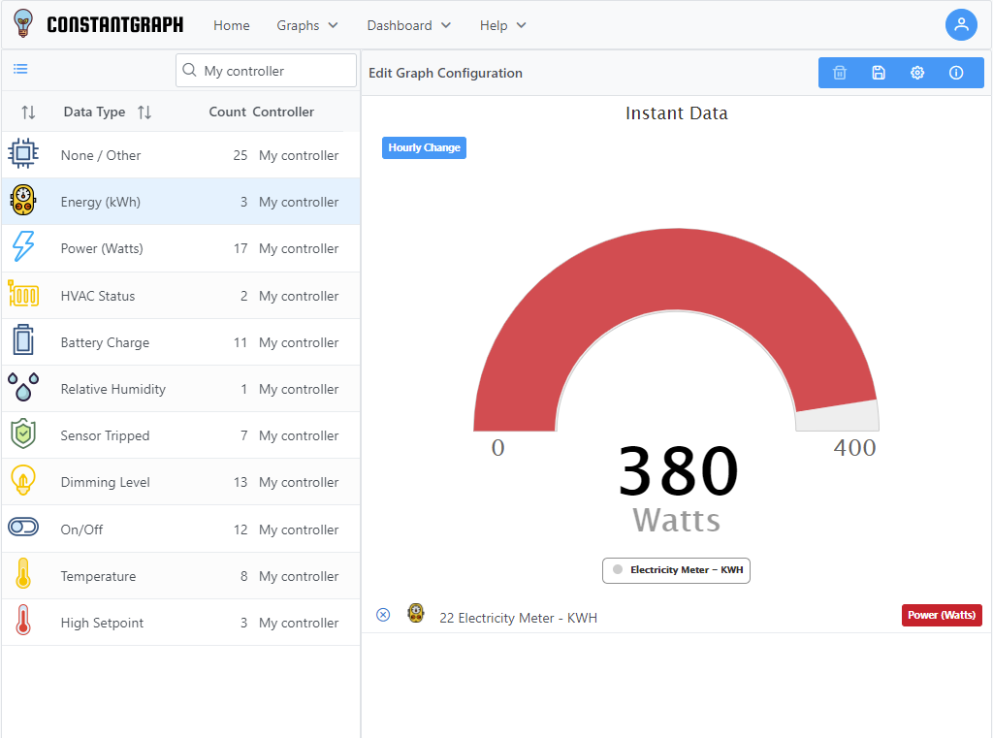The image size is (993, 738).
Task: Expand the Graphs dropdown menu
Action: 307,25
